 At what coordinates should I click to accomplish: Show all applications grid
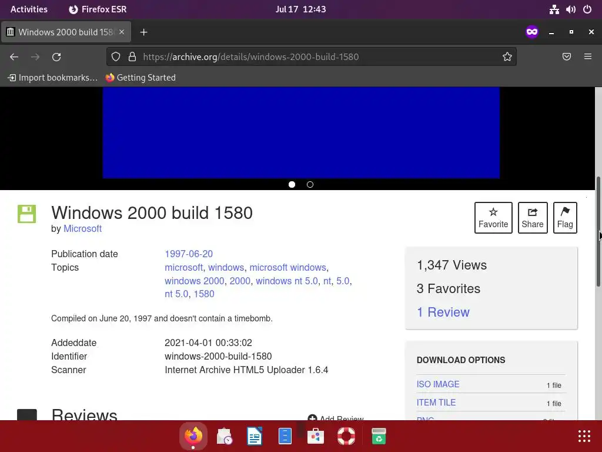(584, 436)
